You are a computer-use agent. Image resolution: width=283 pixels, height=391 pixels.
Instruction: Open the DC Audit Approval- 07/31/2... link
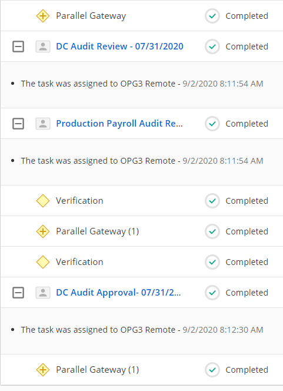click(118, 293)
